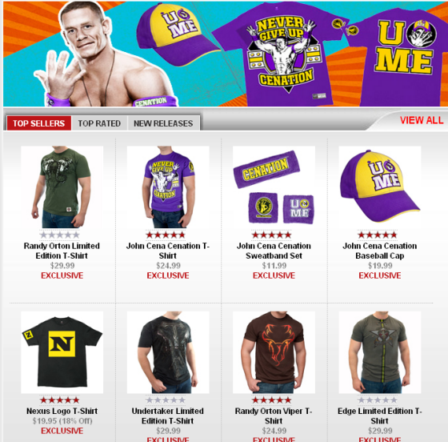Click the star rating under Cenation Baseball Cap

pyautogui.click(x=377, y=235)
